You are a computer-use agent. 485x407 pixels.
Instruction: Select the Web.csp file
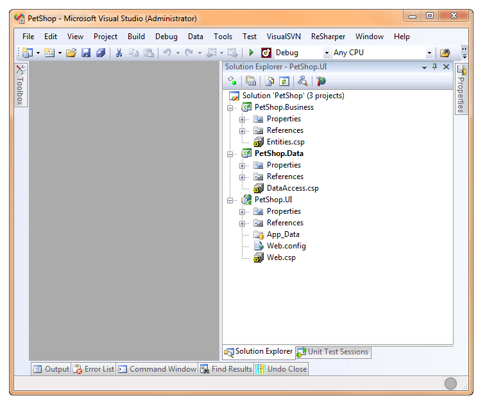(x=281, y=257)
